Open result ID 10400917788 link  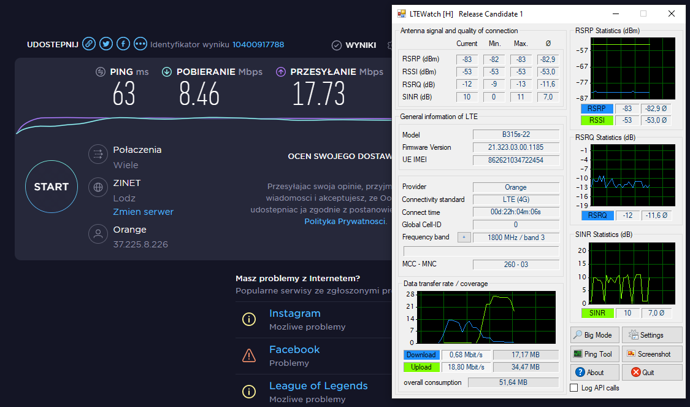[x=258, y=44]
